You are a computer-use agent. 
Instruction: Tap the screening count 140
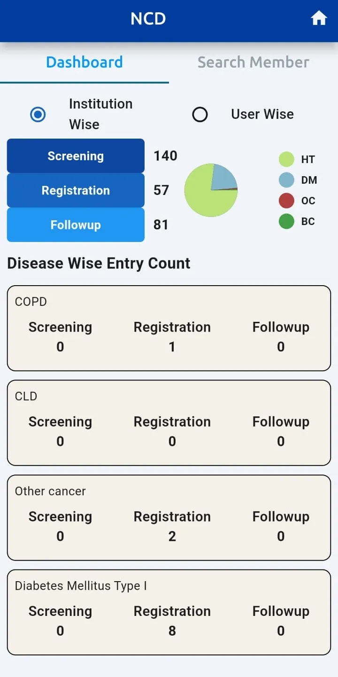[165, 156]
